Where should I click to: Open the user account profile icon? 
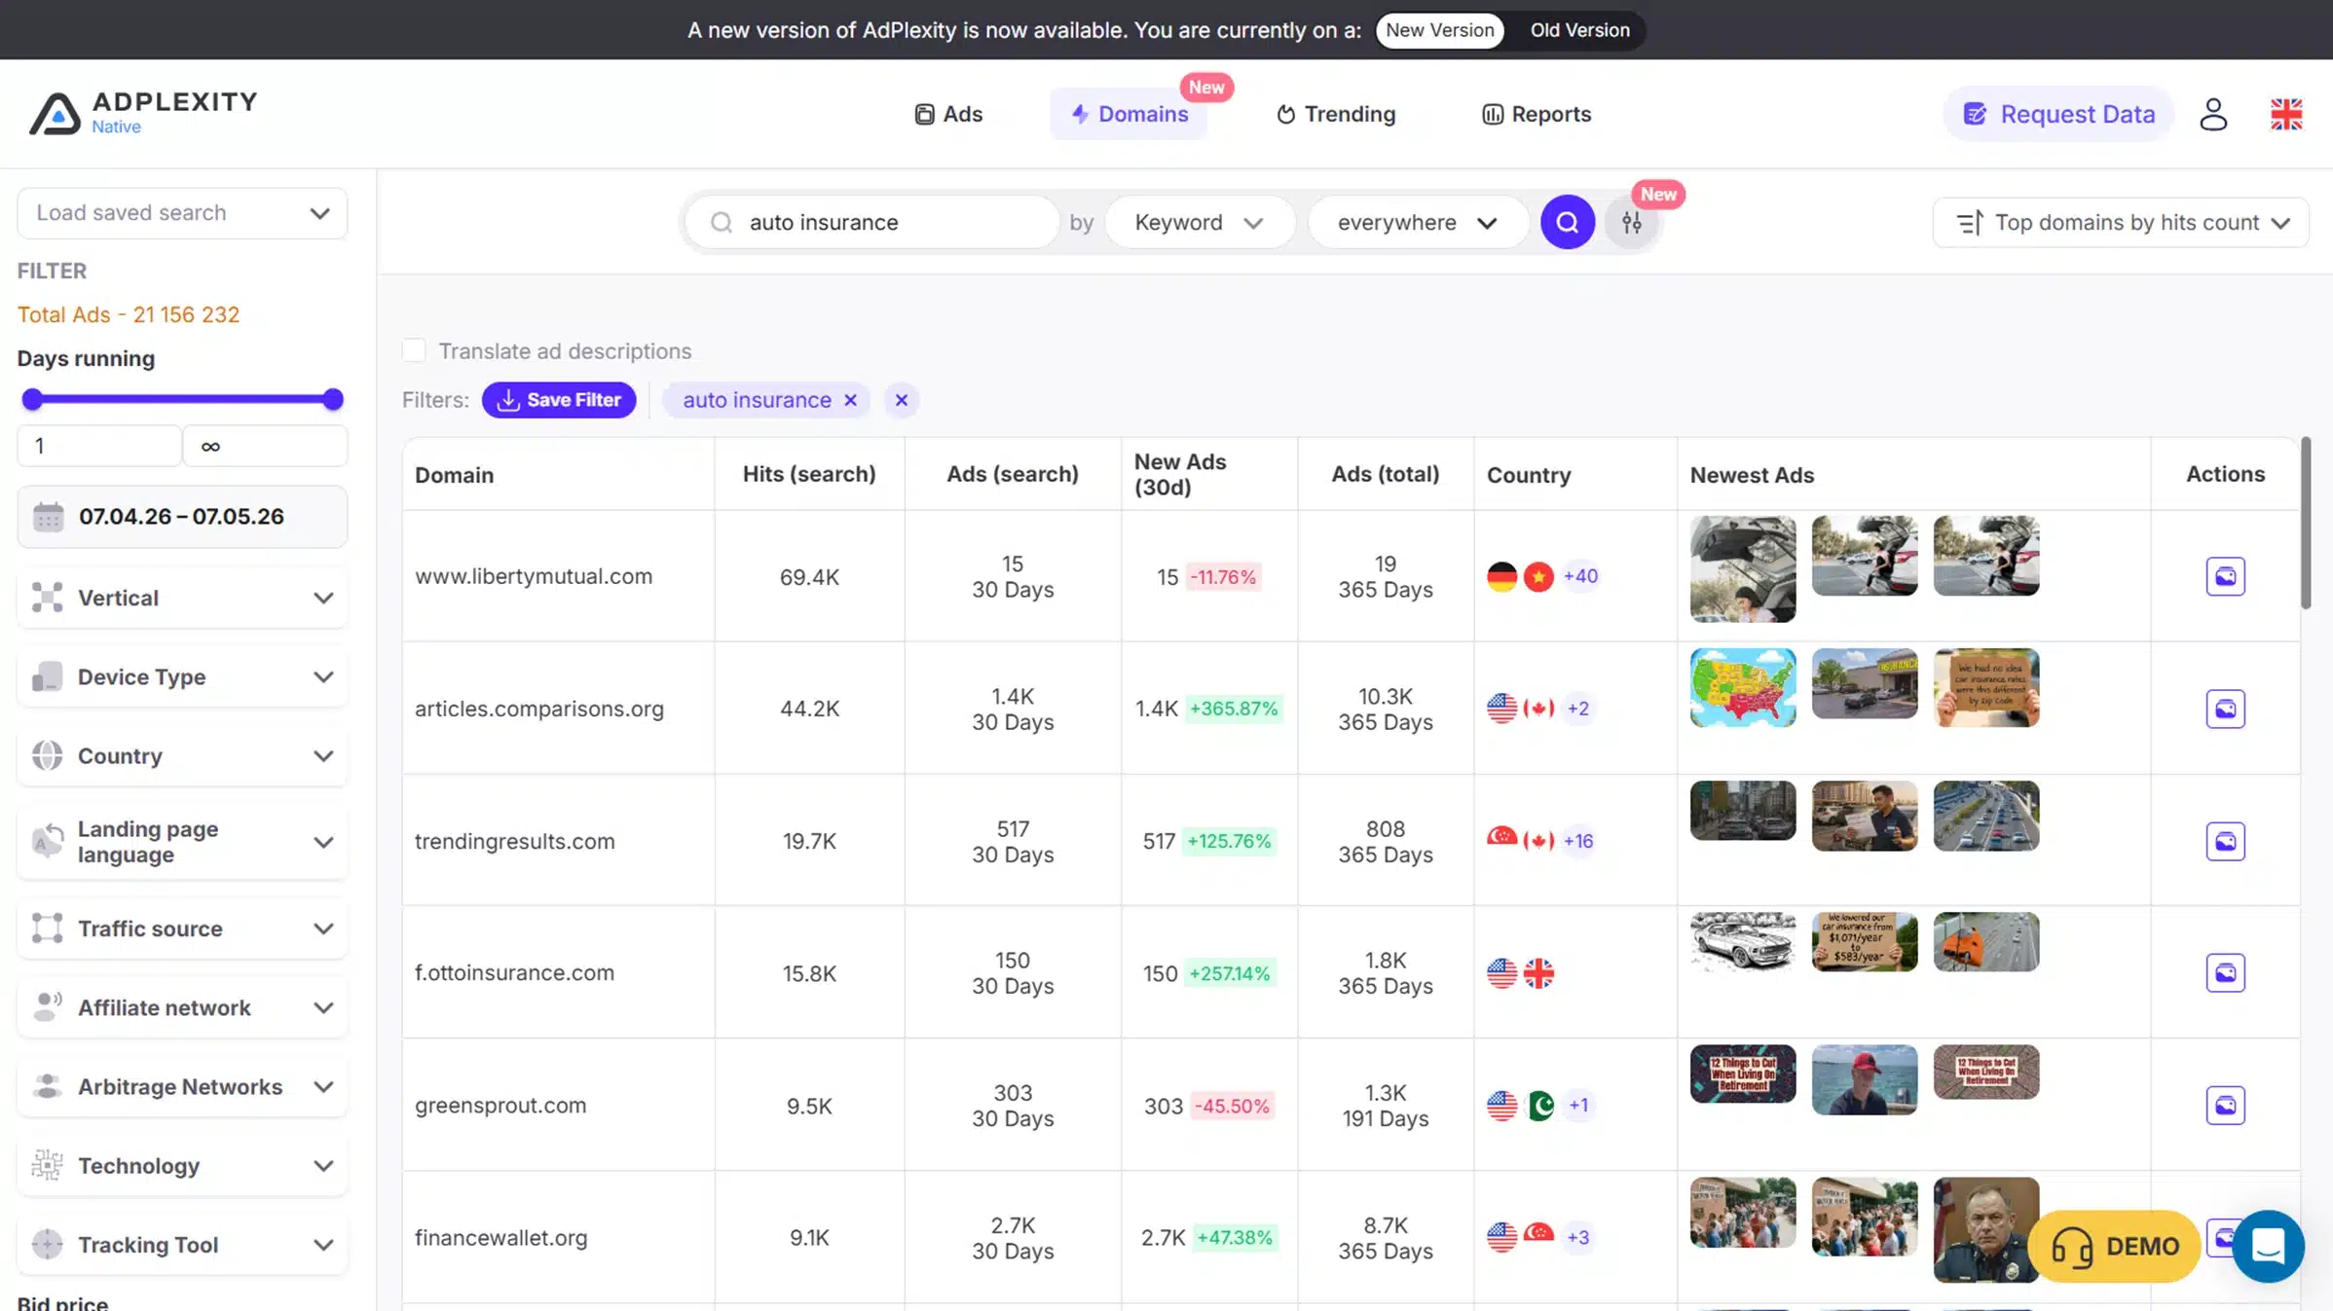2213,114
